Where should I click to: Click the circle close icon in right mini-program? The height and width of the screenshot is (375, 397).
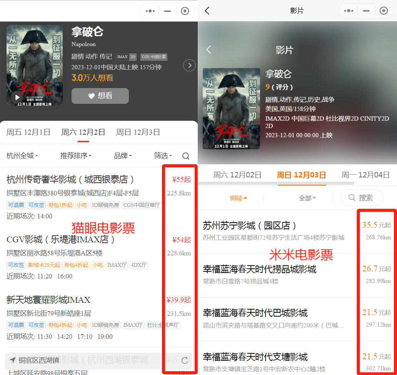point(384,11)
